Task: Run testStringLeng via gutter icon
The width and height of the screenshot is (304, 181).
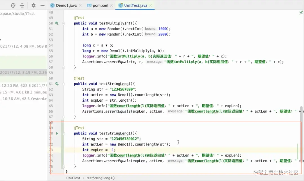Action: click(57, 84)
